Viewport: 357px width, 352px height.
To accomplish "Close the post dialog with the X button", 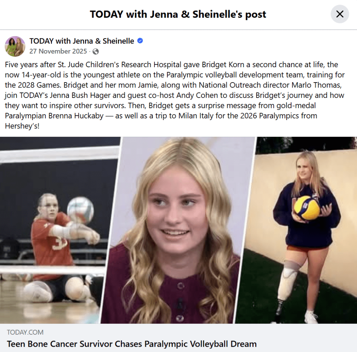I will click(340, 14).
